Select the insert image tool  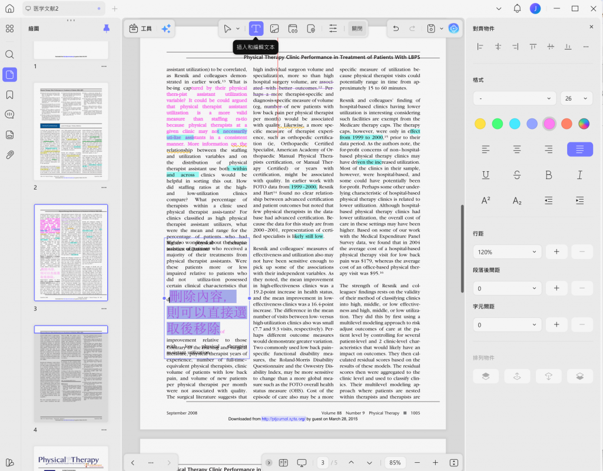pos(274,28)
